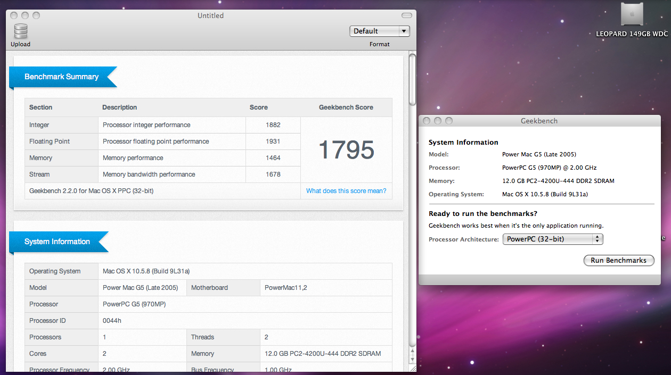Close the Geekbench system information window
Screen dimensions: 671x375
coord(426,121)
